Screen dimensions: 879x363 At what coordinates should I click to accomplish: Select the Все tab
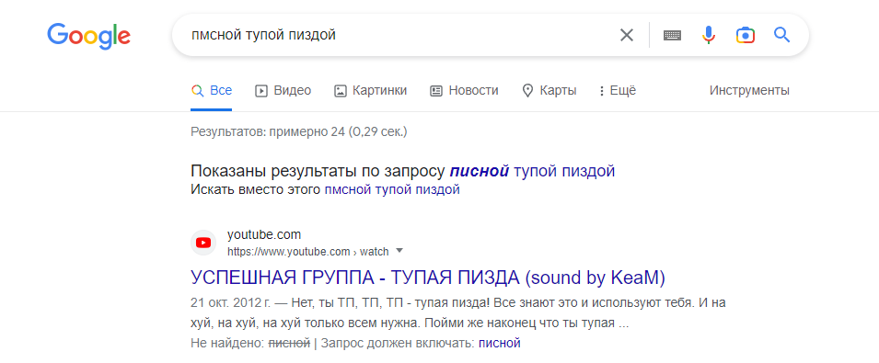click(212, 91)
